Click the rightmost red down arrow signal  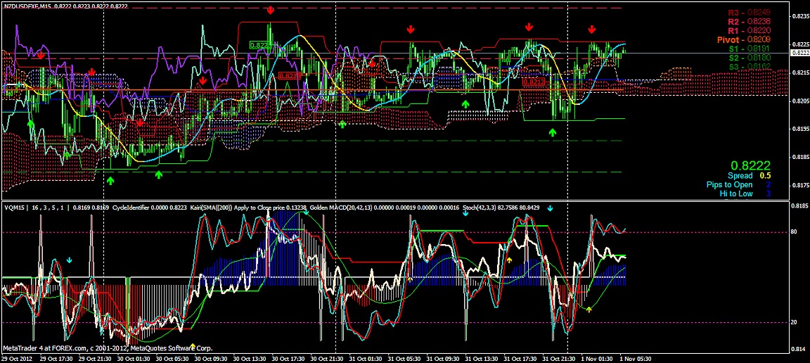tap(592, 29)
